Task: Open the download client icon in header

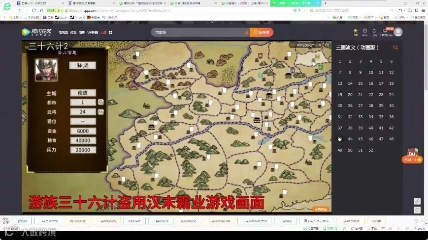Action: [x=386, y=32]
